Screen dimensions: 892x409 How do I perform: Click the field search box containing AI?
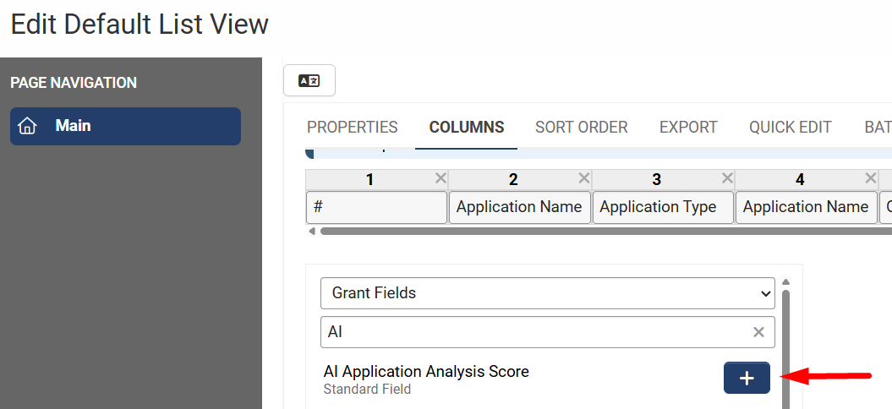point(547,332)
